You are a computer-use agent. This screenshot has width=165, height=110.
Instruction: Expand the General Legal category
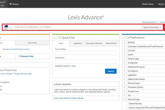(x=124, y=59)
